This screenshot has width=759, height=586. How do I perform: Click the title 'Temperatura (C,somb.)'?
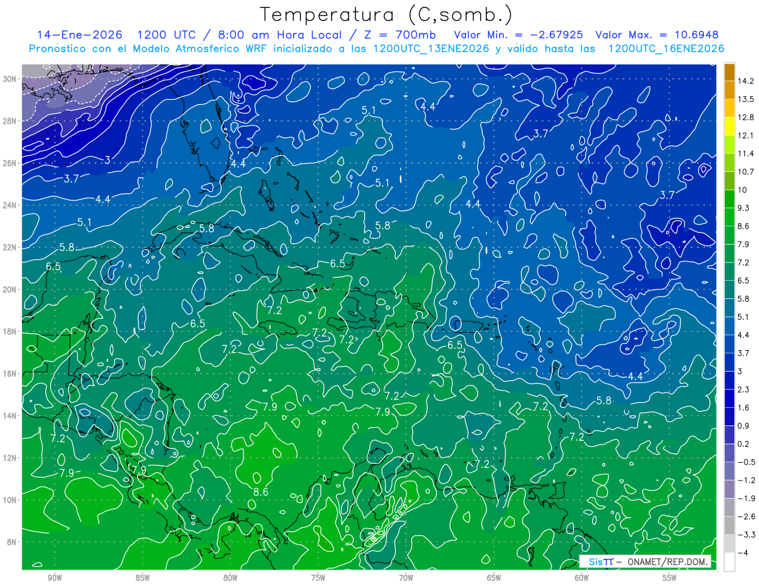[x=386, y=15]
